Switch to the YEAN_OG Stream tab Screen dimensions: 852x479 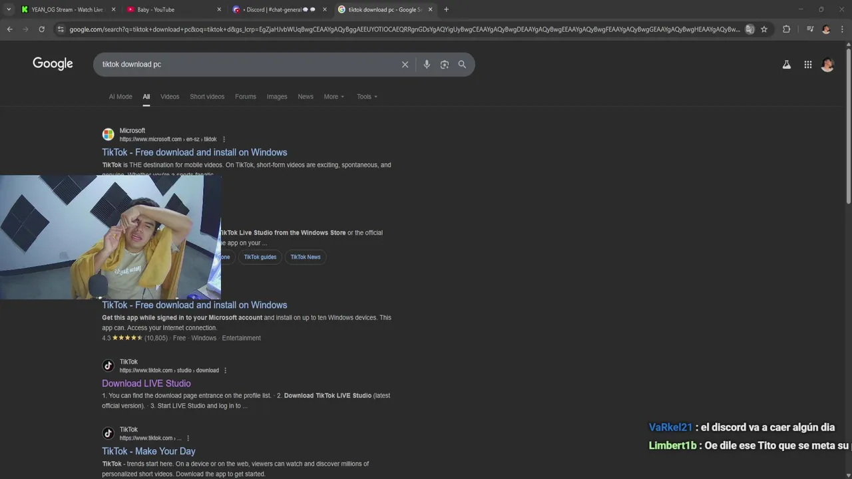[x=69, y=9]
